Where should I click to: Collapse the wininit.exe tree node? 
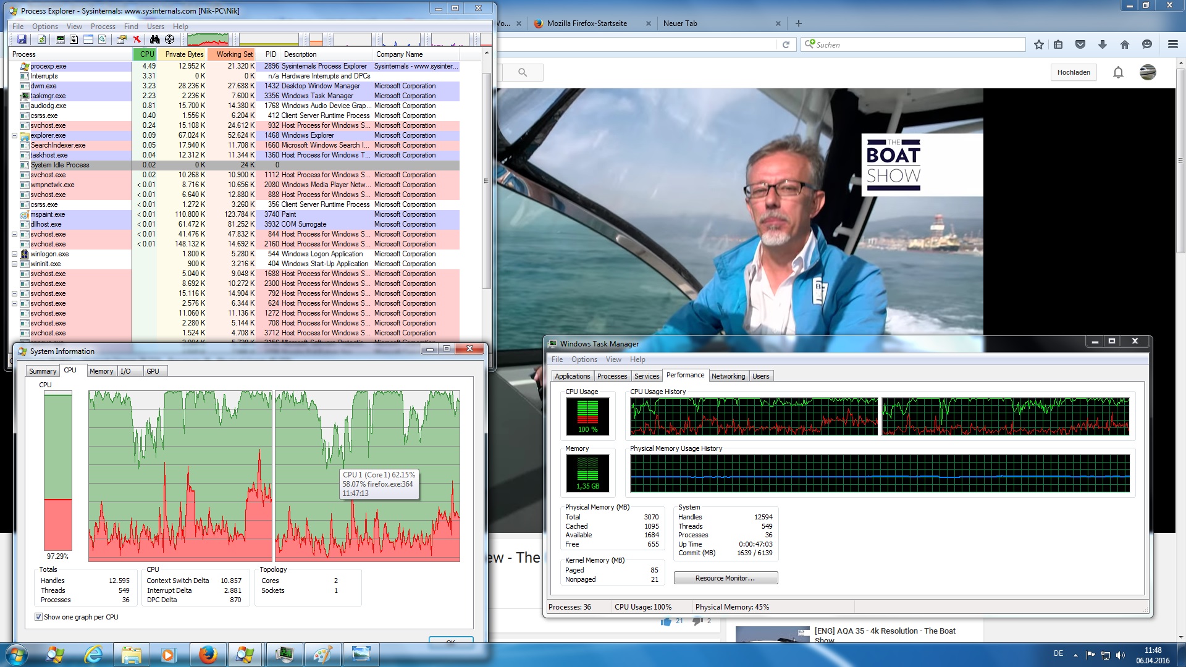[x=14, y=264]
